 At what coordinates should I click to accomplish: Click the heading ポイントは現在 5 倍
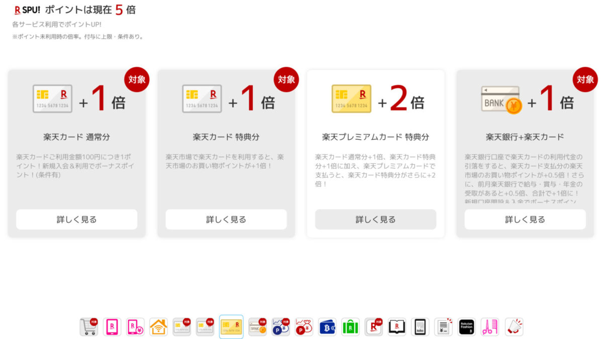[x=90, y=10]
